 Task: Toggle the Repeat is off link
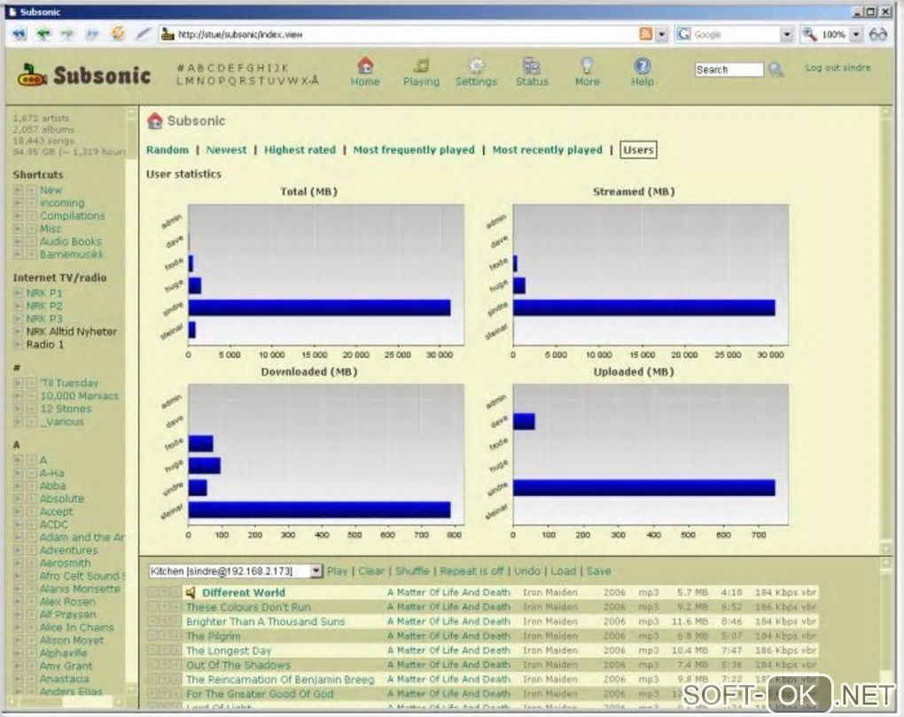[x=471, y=571]
